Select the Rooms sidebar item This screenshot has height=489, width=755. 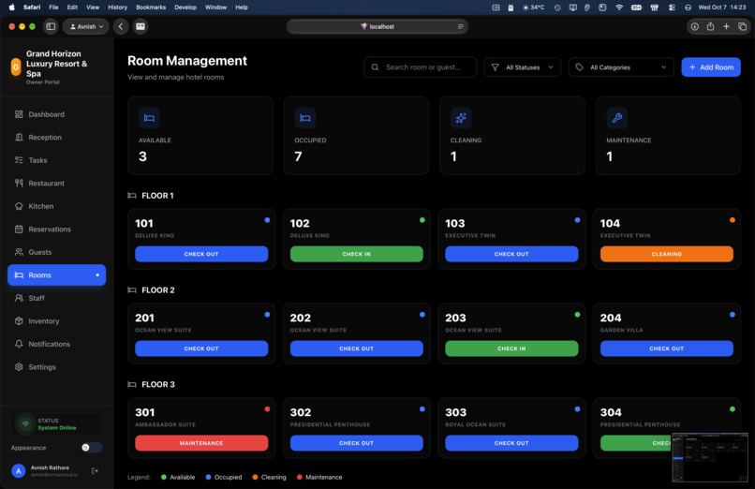click(56, 274)
